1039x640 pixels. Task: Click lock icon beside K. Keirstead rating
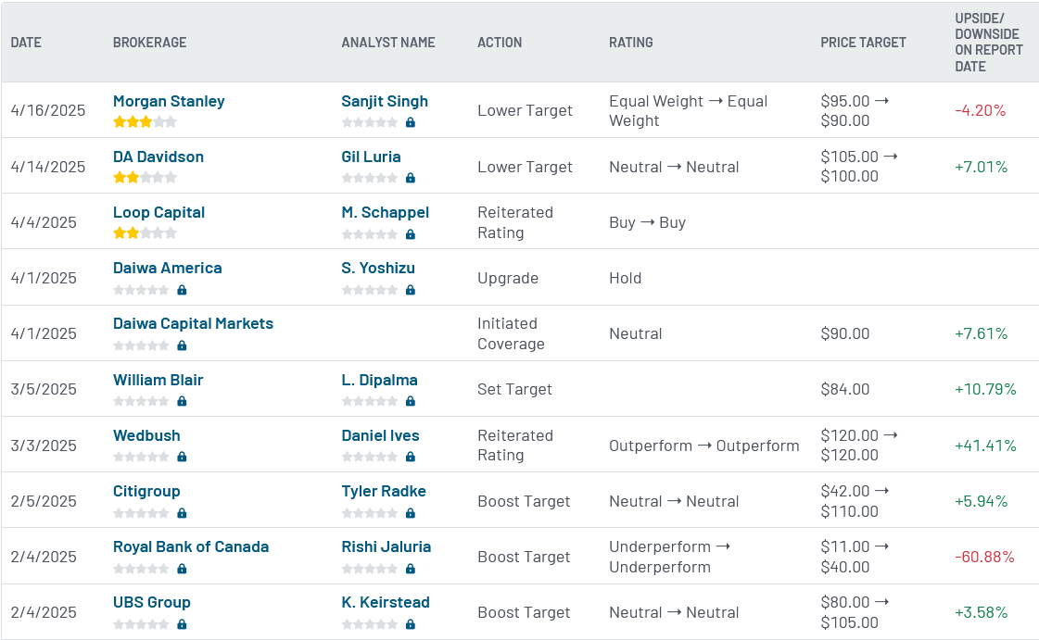(411, 623)
